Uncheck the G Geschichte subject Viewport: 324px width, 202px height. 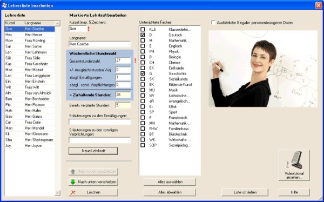pyautogui.click(x=143, y=73)
